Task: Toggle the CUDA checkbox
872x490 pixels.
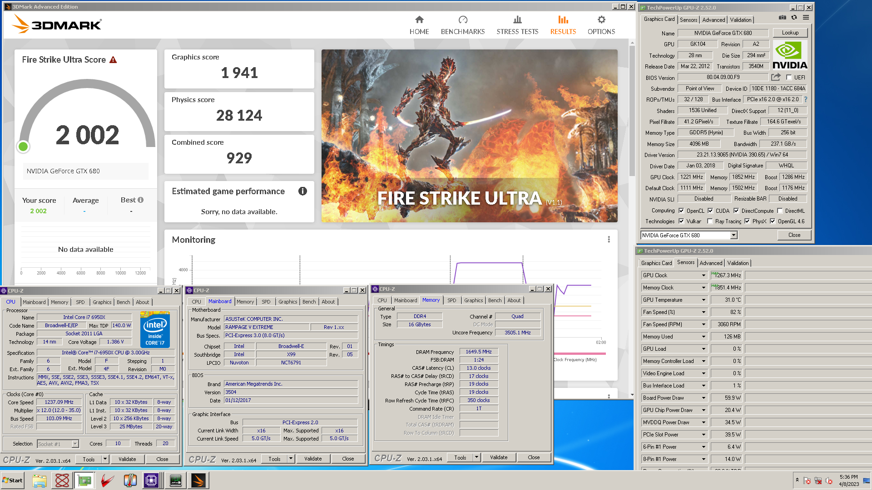Action: coord(710,211)
